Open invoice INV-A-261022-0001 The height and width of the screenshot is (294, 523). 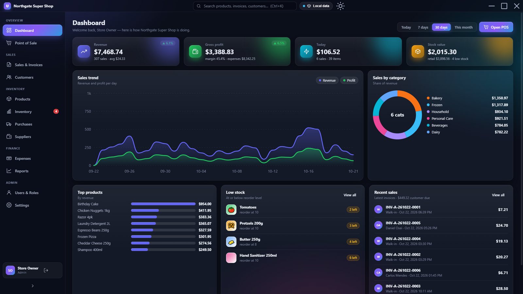click(x=441, y=209)
